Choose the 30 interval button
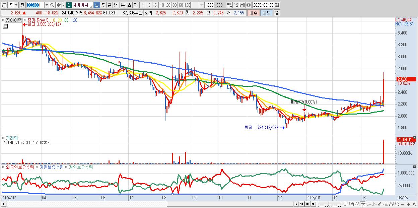Screen dimensions: 418x208 (175, 5)
